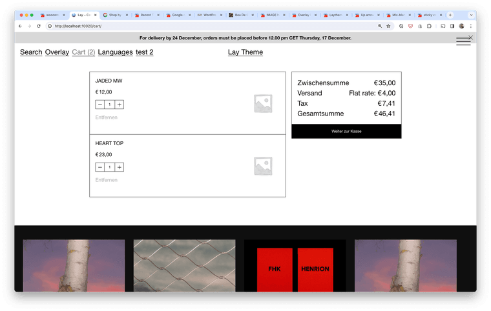
Task: Bookmark this page with star icon
Action: (x=388, y=26)
